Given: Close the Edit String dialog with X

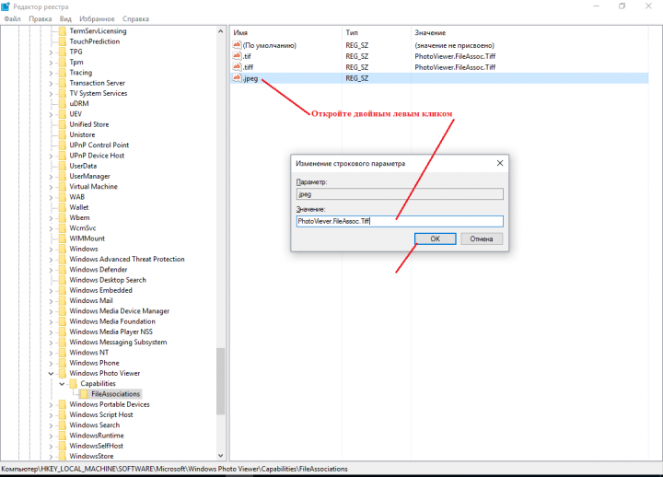Looking at the screenshot, I should point(500,163).
